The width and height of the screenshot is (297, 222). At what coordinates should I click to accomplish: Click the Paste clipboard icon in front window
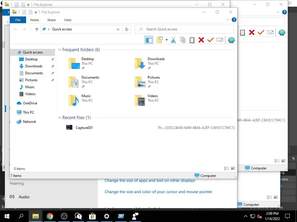[x=192, y=40]
